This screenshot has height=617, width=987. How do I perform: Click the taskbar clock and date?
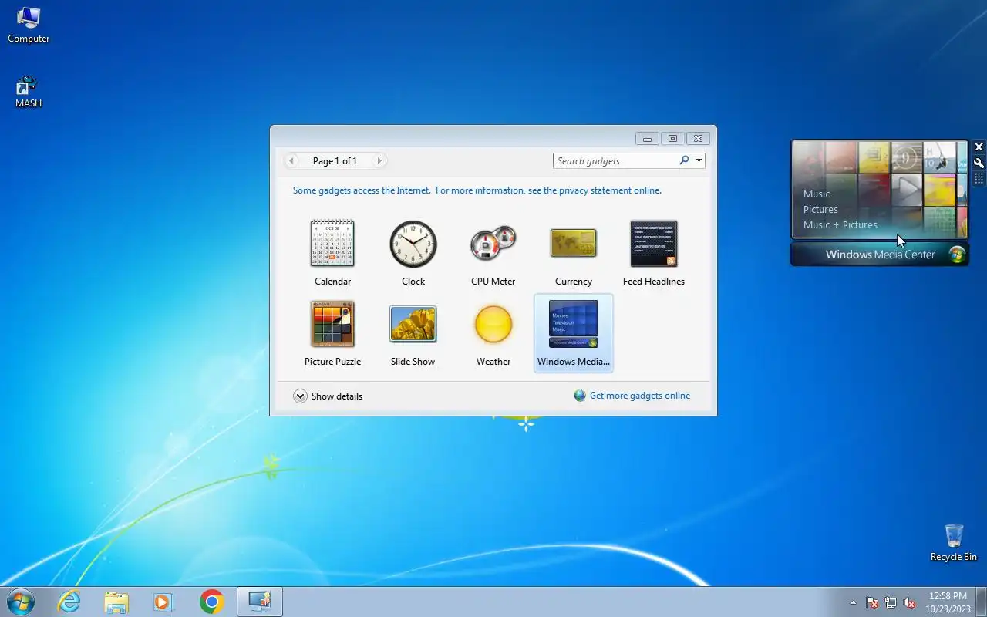948,602
